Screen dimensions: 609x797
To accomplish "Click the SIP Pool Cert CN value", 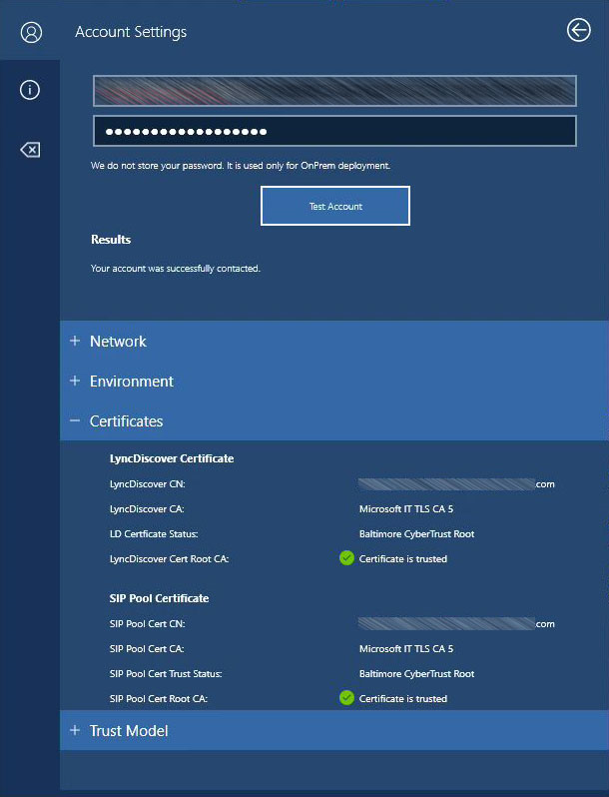I will 455,624.
